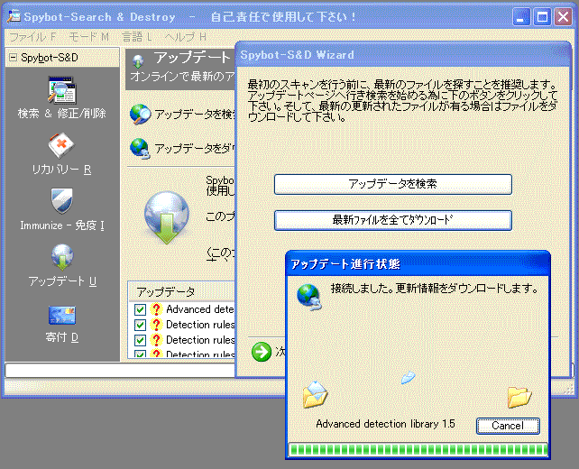579x469 pixels.
Task: Cancel the update progress dialog
Action: 508,426
